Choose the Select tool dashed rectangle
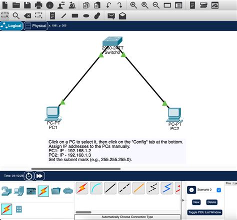Viewport: 237px width, 220px height. click(x=5, y=15)
